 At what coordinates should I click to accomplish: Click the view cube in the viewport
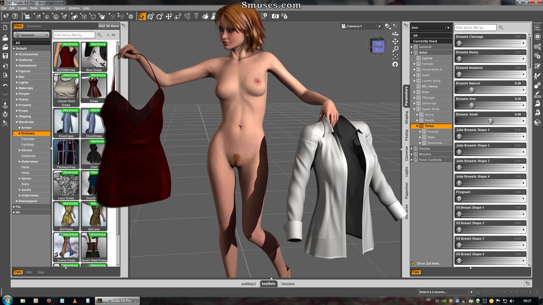click(x=378, y=46)
